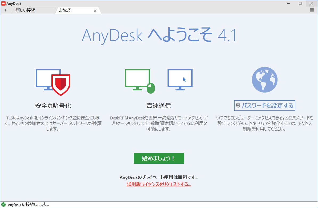Close the AnyDesk window
This screenshot has height=208, width=318.
(x=312, y=3)
